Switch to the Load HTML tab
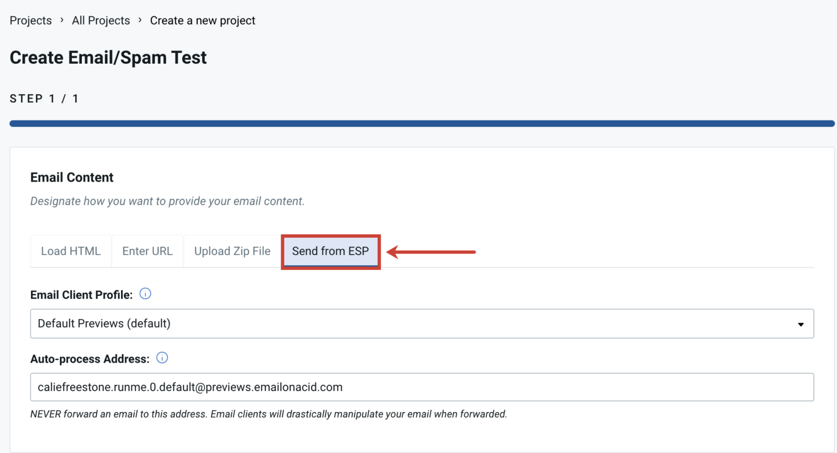Screen dimensions: 837x453 pyautogui.click(x=70, y=251)
